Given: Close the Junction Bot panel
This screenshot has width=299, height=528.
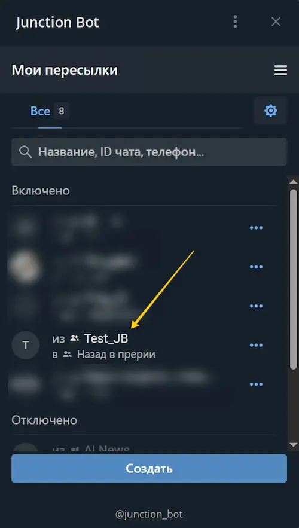Looking at the screenshot, I should [x=276, y=22].
